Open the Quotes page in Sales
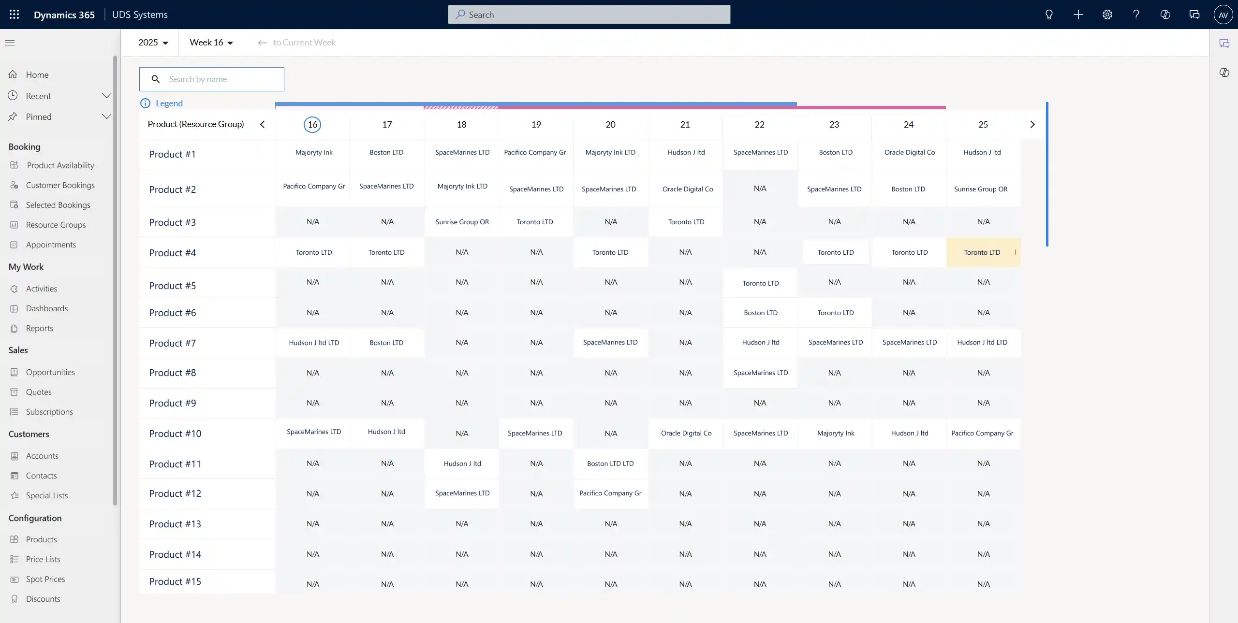 (39, 391)
